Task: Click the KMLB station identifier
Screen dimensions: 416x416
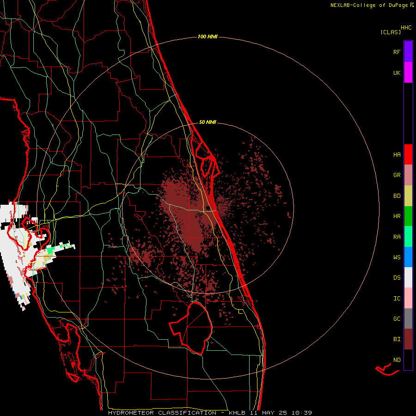Action: 237,413
